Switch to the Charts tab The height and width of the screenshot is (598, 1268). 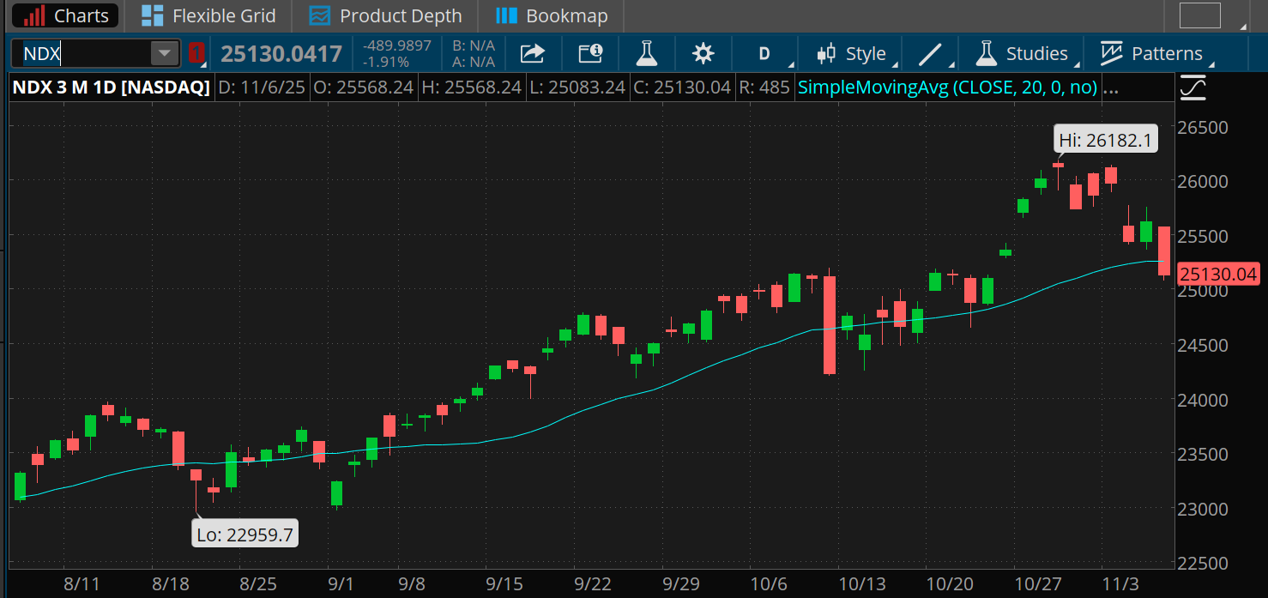coord(63,15)
